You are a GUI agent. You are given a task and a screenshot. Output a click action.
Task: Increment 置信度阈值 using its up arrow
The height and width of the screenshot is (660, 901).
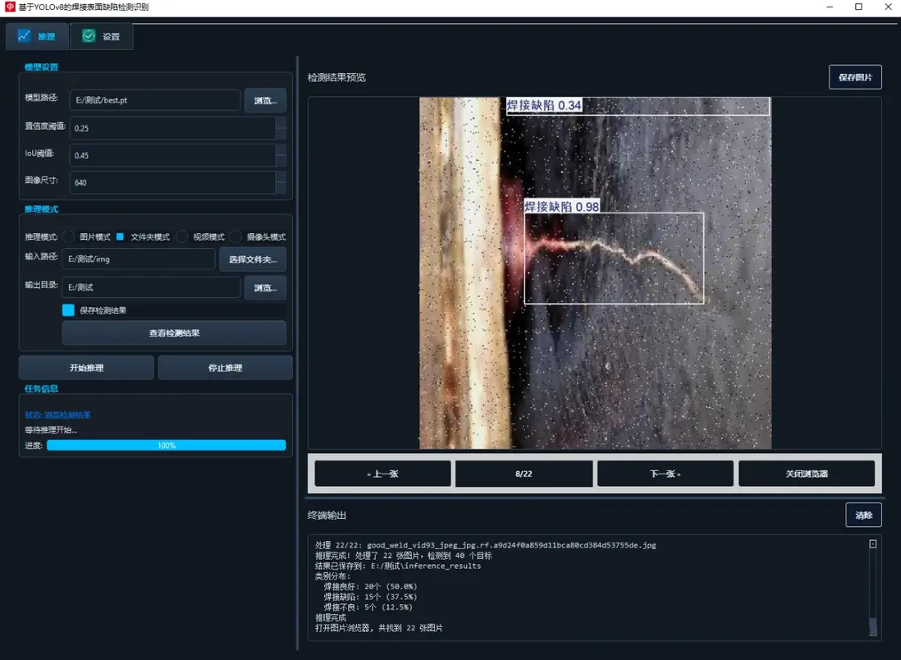coord(280,124)
